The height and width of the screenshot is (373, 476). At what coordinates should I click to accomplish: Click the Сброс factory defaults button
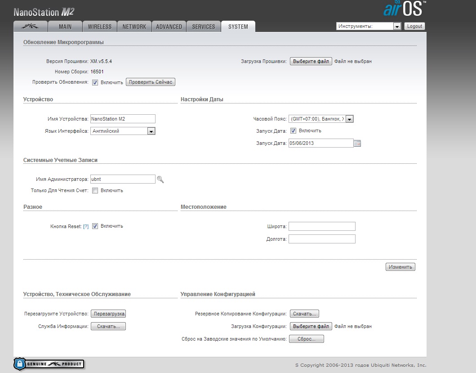point(307,339)
